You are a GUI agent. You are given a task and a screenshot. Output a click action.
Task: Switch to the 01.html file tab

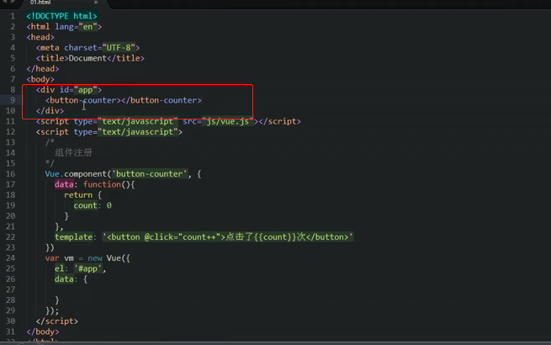(x=40, y=3)
